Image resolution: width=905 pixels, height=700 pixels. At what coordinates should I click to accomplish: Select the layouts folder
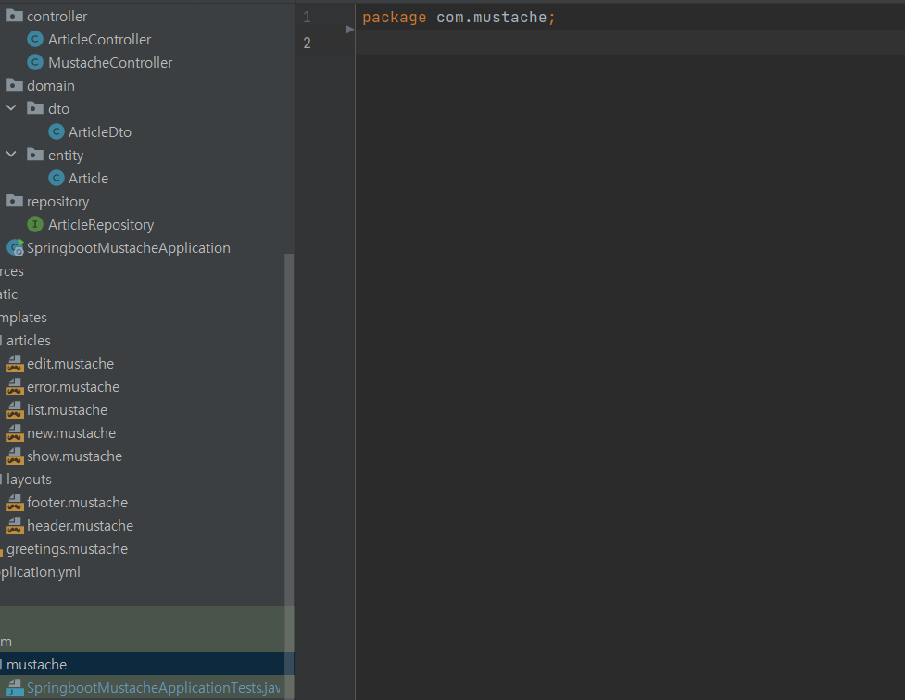pyautogui.click(x=29, y=480)
